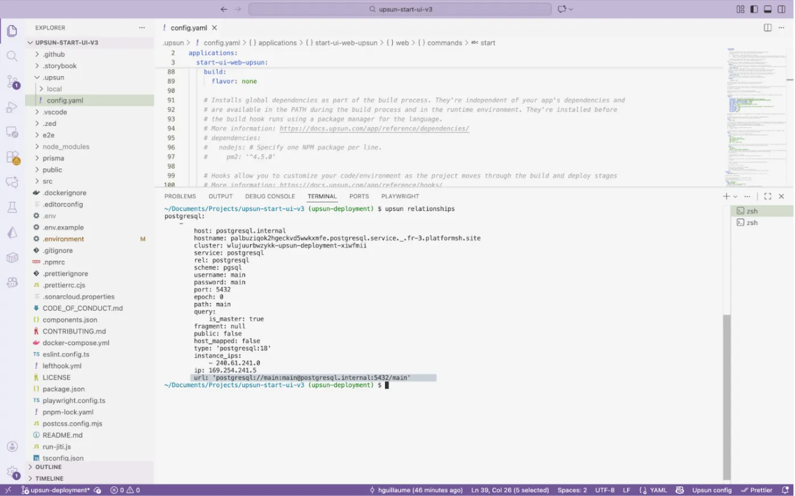Toggle the bottom panel layout button
The image size is (795, 496).
coord(768,9)
